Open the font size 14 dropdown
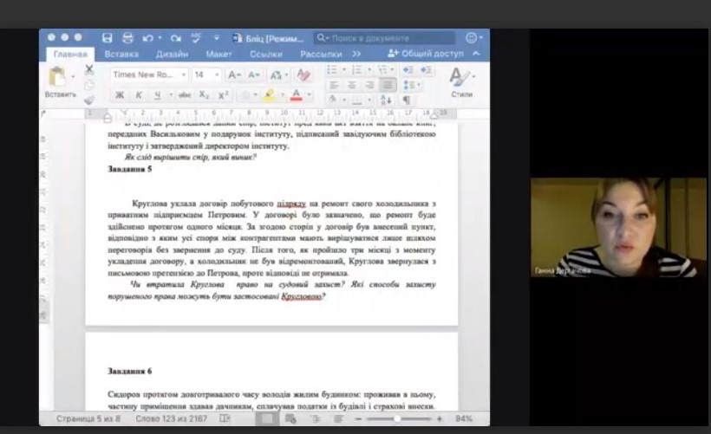The image size is (711, 434). pyautogui.click(x=206, y=74)
